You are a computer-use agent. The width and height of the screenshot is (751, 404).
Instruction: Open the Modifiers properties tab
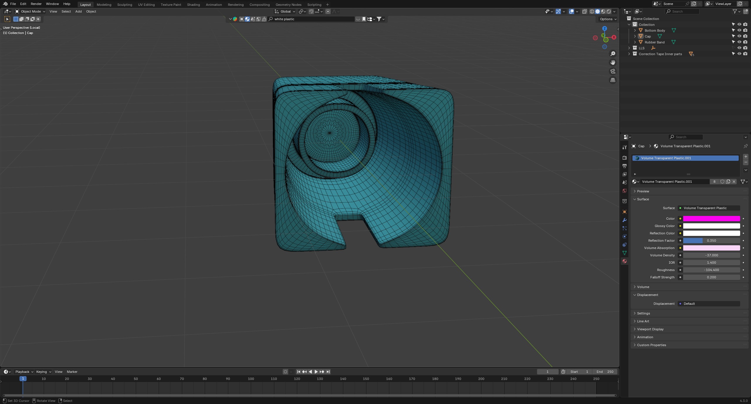[624, 220]
